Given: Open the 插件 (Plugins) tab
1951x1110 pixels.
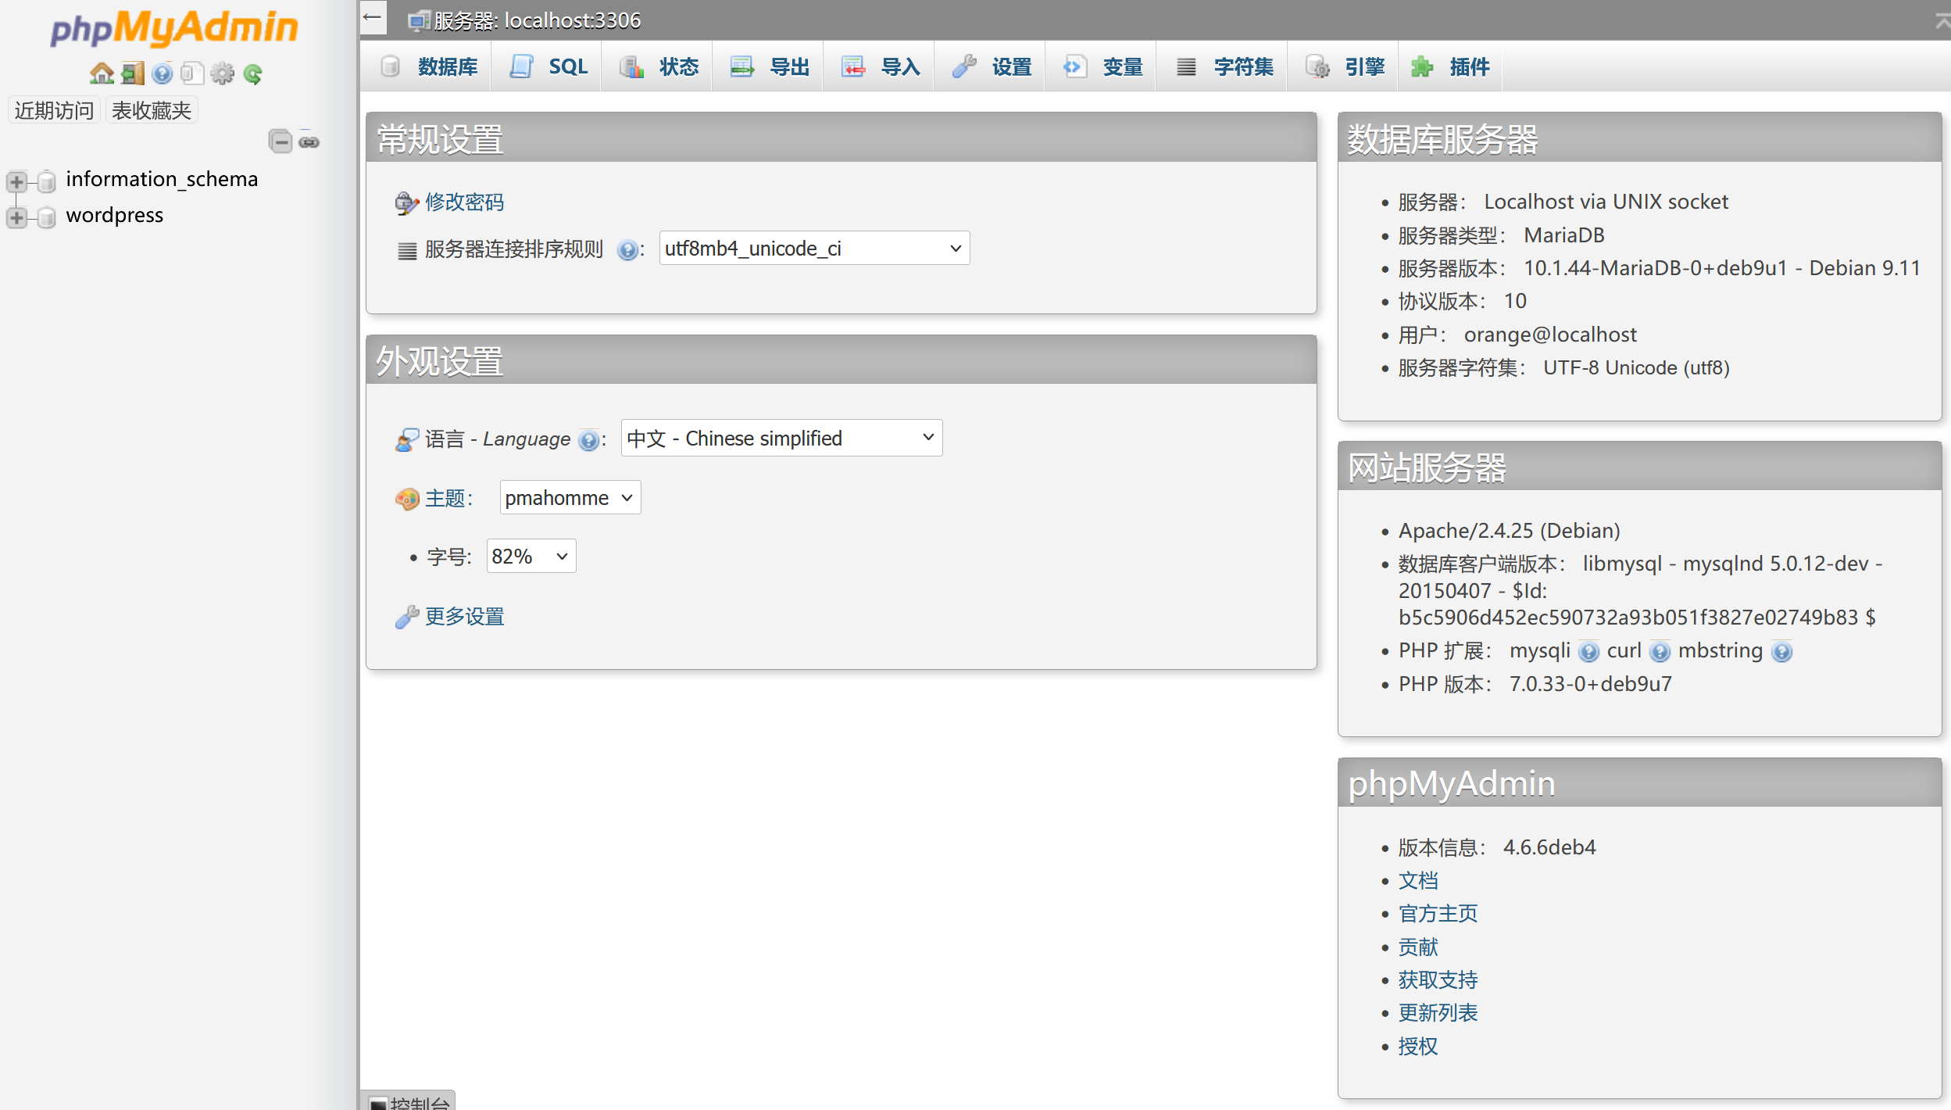Looking at the screenshot, I should 1450,66.
